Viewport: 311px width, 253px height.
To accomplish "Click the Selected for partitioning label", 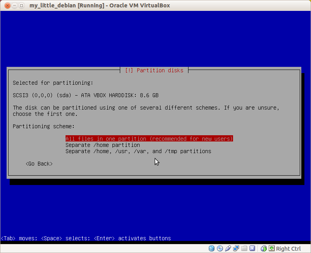I will pos(53,83).
